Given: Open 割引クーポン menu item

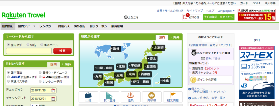Looking at the screenshot, I should pos(98,26).
